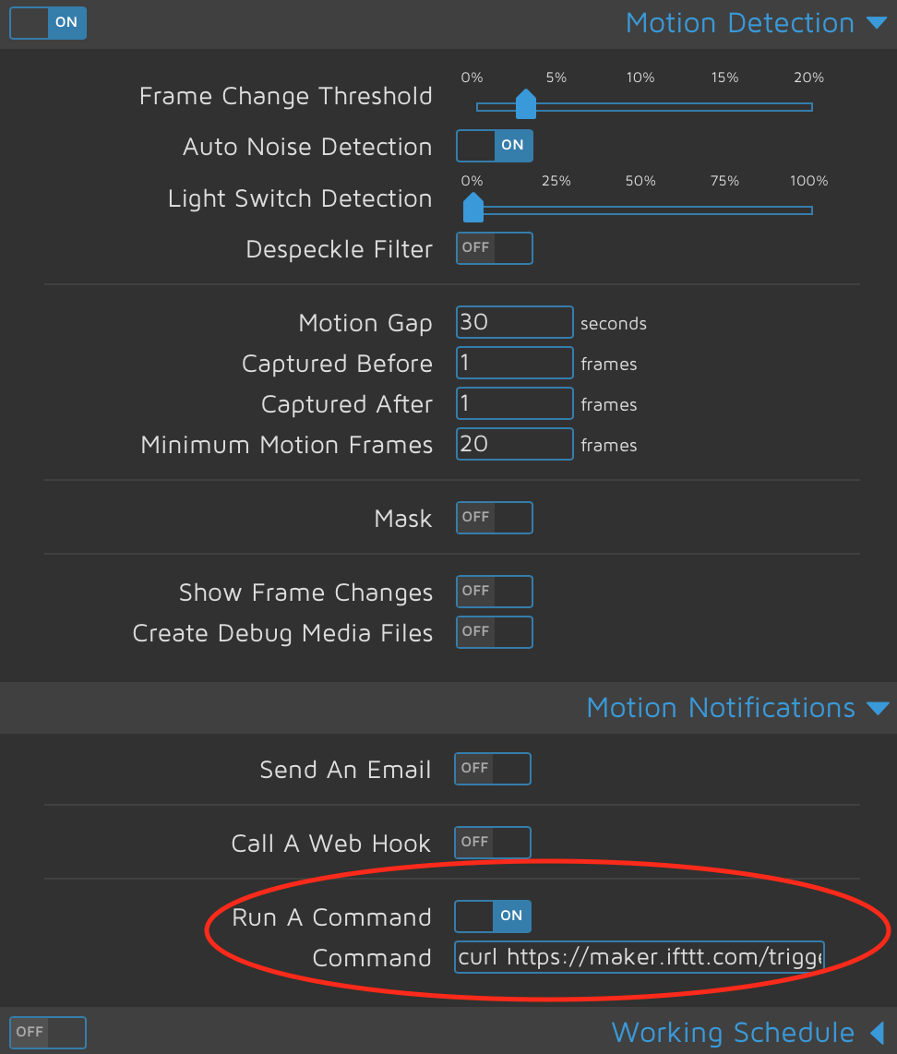This screenshot has width=897, height=1054.
Task: Enable the Despeckle Filter toggle
Action: coord(495,248)
